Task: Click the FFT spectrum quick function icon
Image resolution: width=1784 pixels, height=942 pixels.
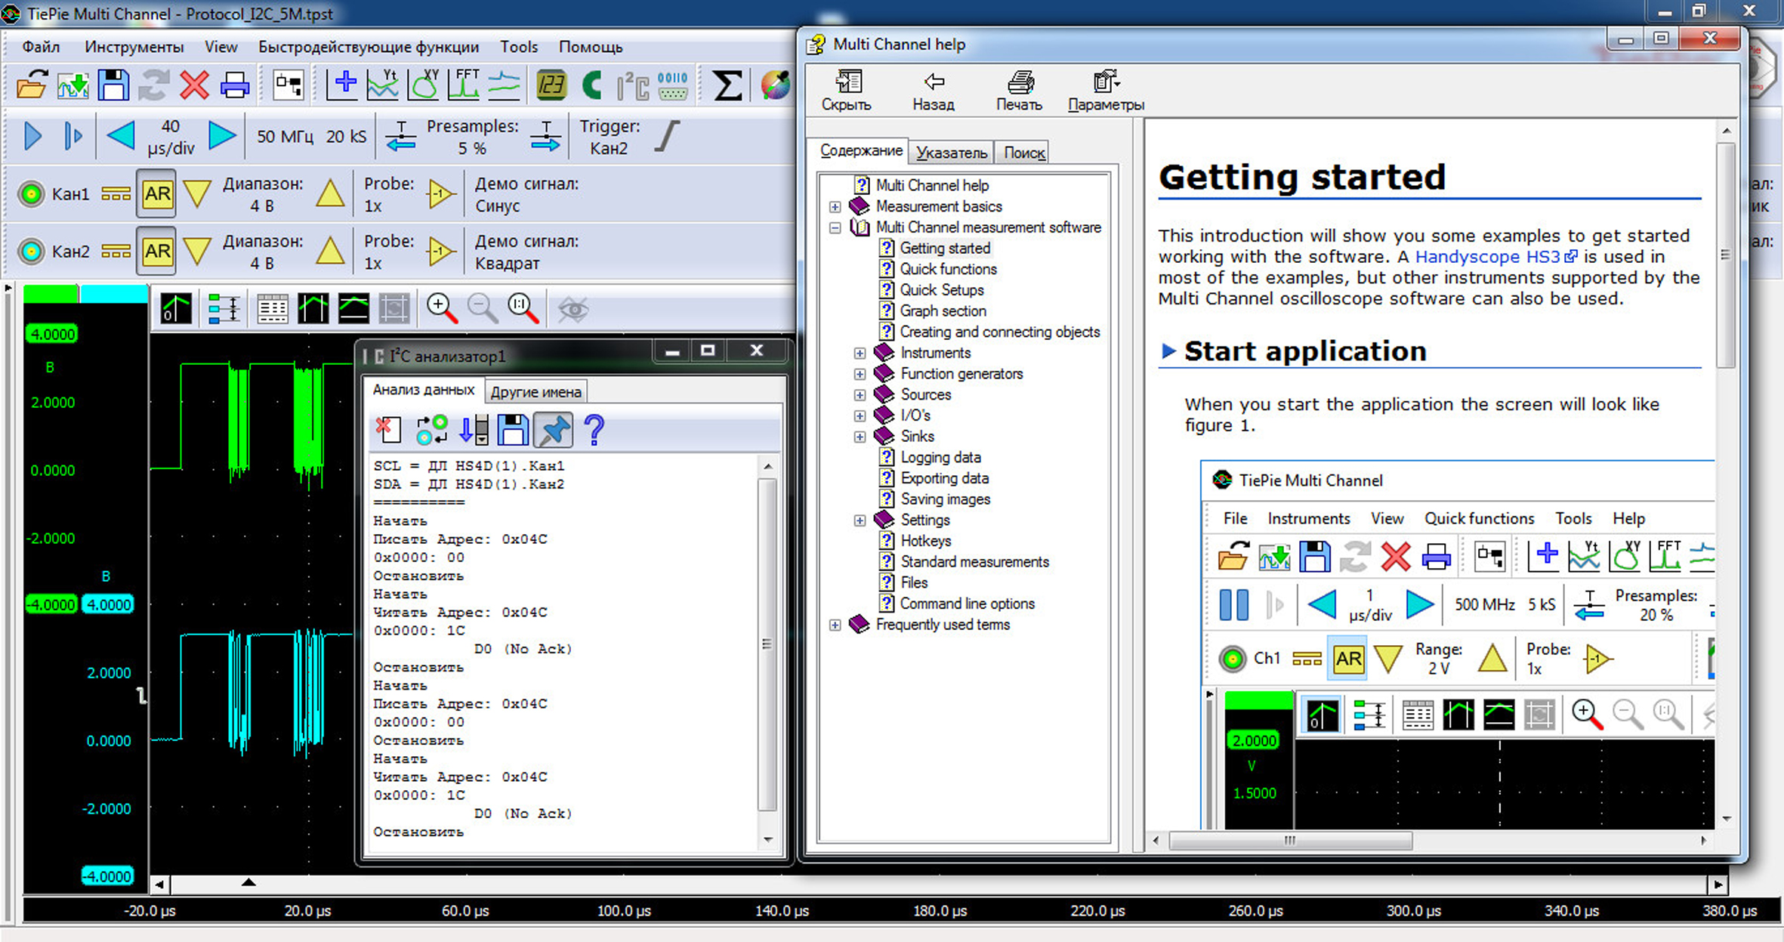Action: [x=464, y=85]
